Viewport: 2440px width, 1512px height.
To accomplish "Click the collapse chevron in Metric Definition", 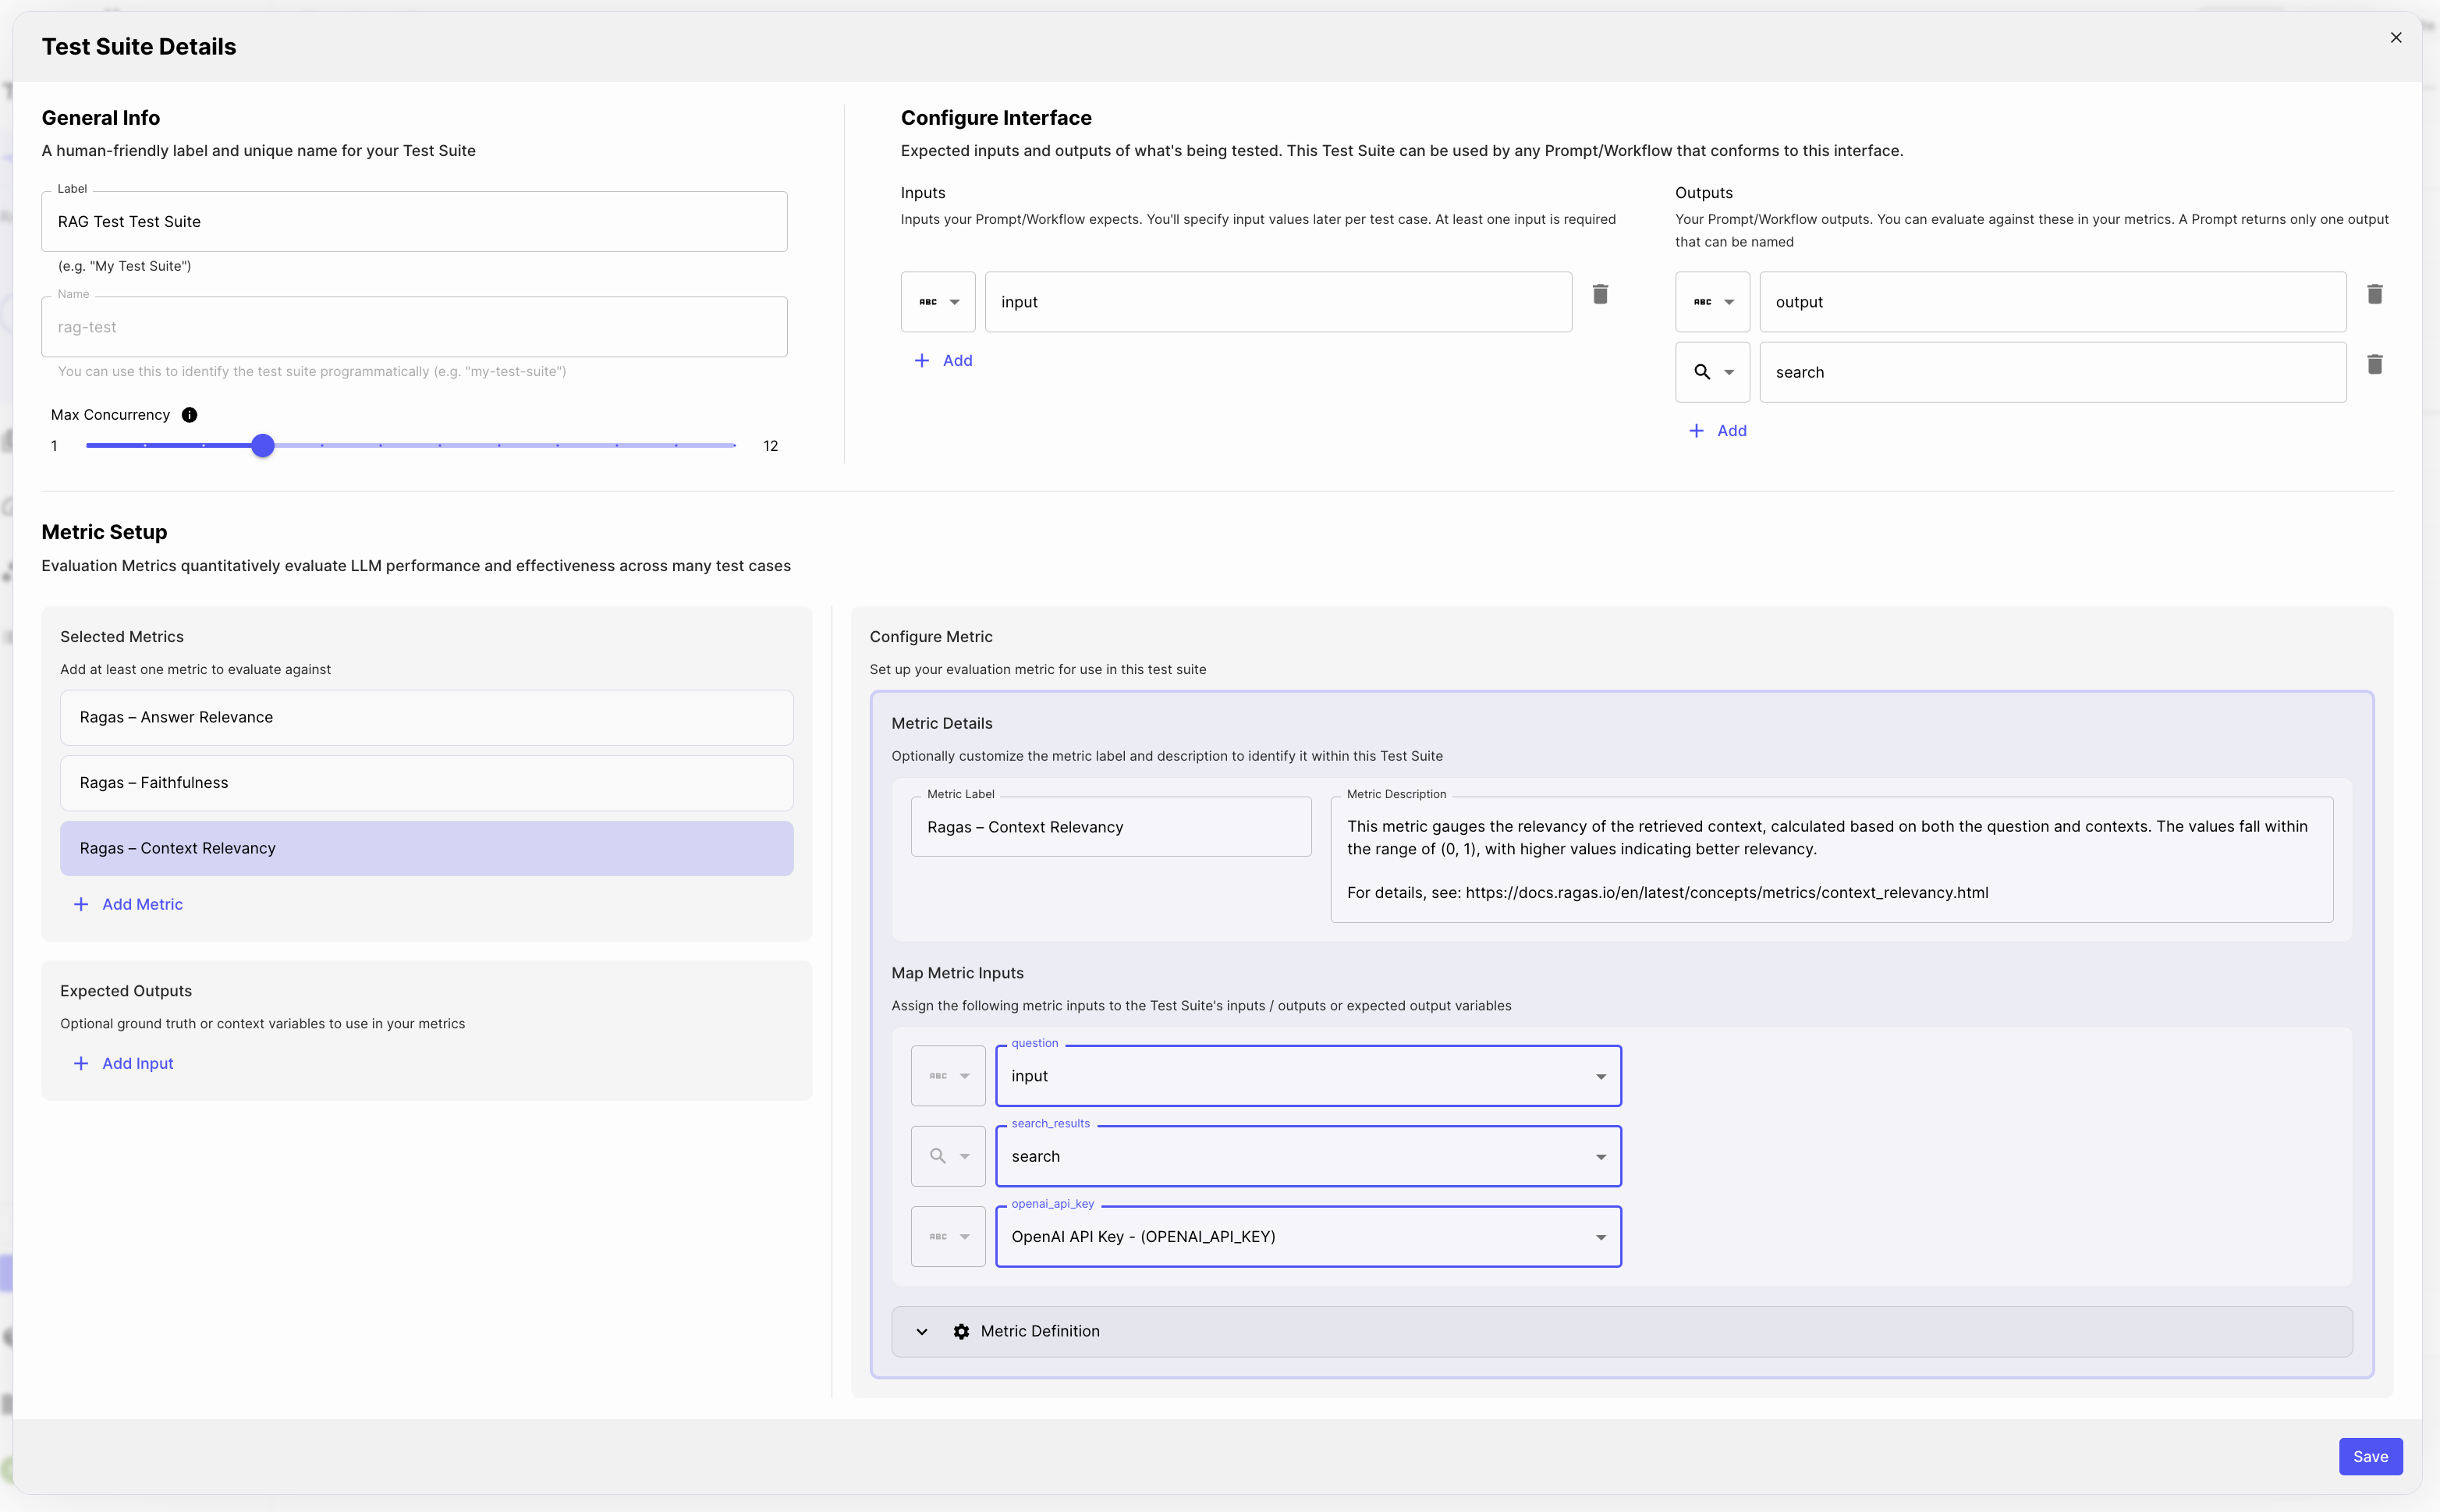I will point(920,1331).
